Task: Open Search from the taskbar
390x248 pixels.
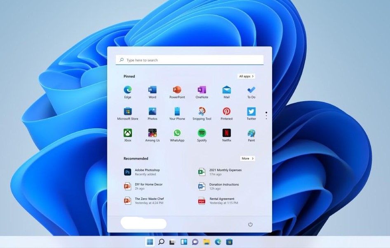Action: point(161,242)
